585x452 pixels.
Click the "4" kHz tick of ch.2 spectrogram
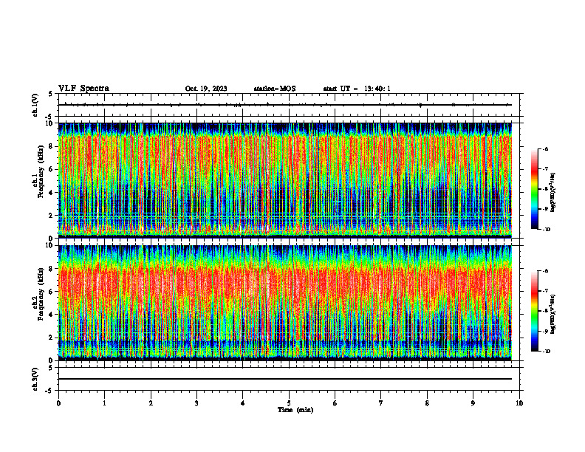pos(51,315)
